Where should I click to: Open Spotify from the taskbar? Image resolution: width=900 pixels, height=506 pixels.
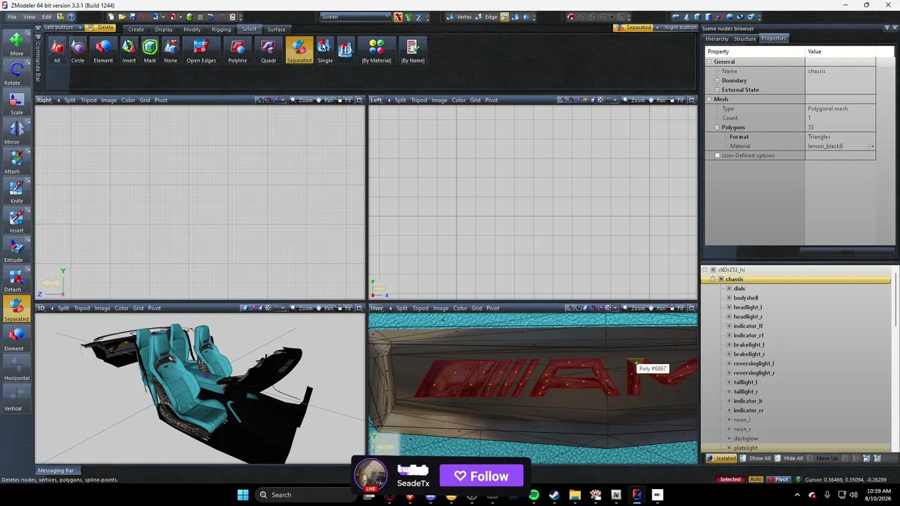pyautogui.click(x=534, y=495)
